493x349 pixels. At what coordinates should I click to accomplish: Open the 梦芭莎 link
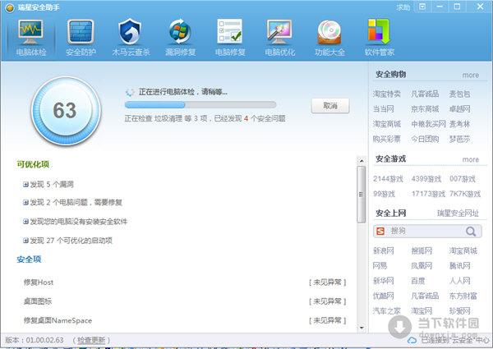pos(459,139)
